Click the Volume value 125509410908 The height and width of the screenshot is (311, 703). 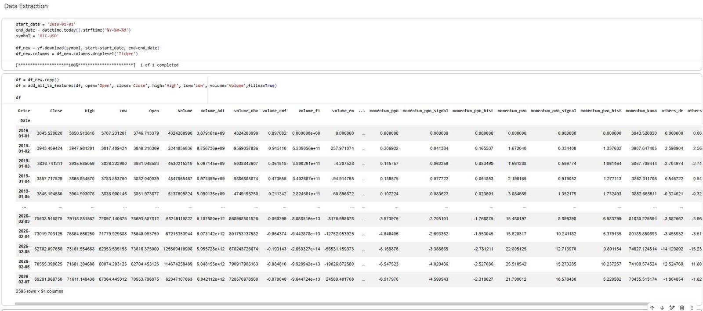click(x=178, y=249)
